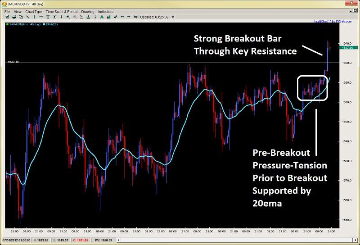Open the Indicators menu
360x245 pixels.
[106, 12]
